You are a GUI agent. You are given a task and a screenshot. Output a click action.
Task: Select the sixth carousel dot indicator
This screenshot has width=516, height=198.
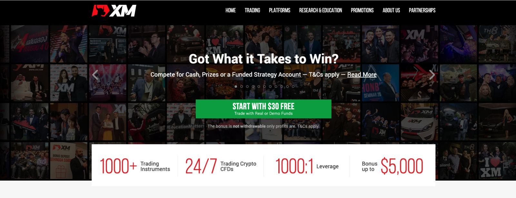tap(264, 86)
